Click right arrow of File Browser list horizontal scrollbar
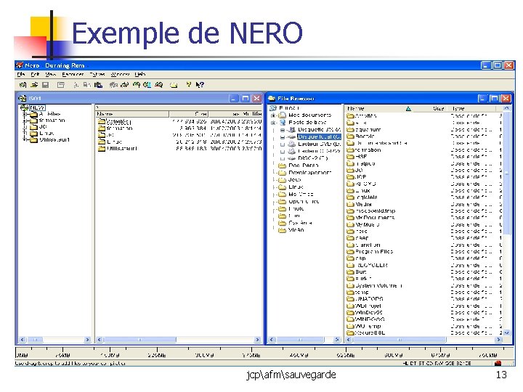This screenshot has height=392, width=523. coord(498,340)
